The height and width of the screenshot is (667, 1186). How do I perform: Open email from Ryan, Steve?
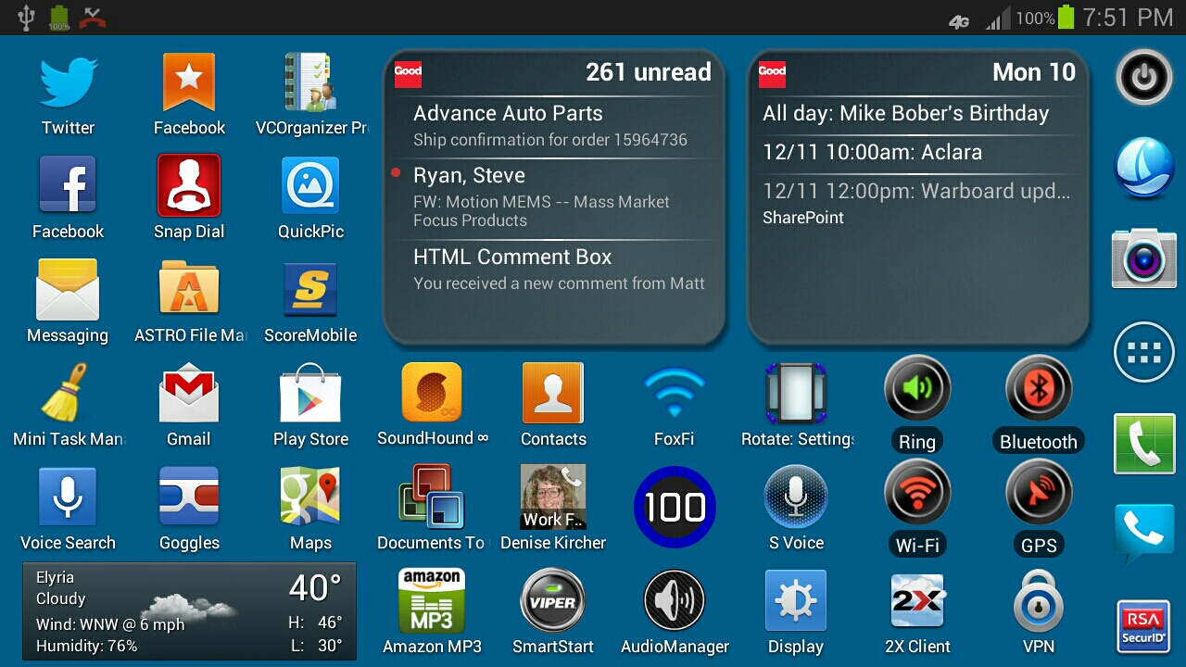(x=553, y=196)
